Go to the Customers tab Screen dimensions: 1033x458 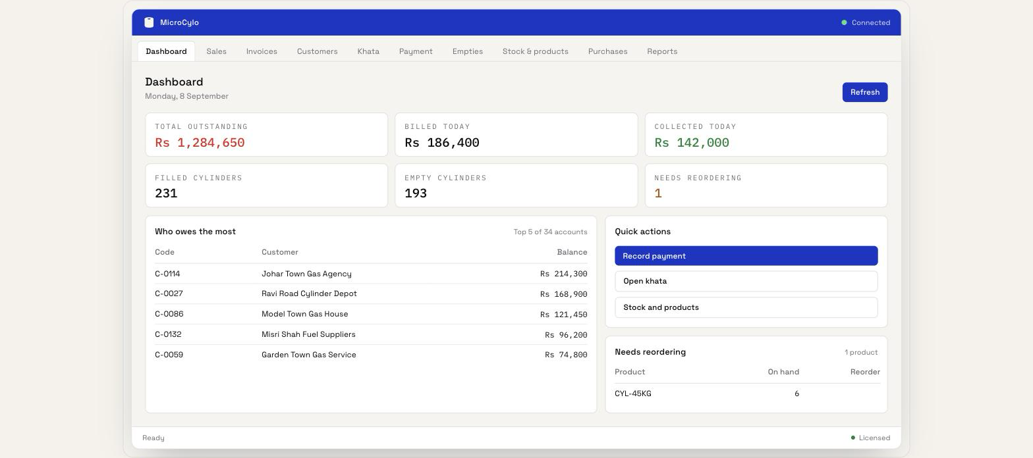pos(317,51)
